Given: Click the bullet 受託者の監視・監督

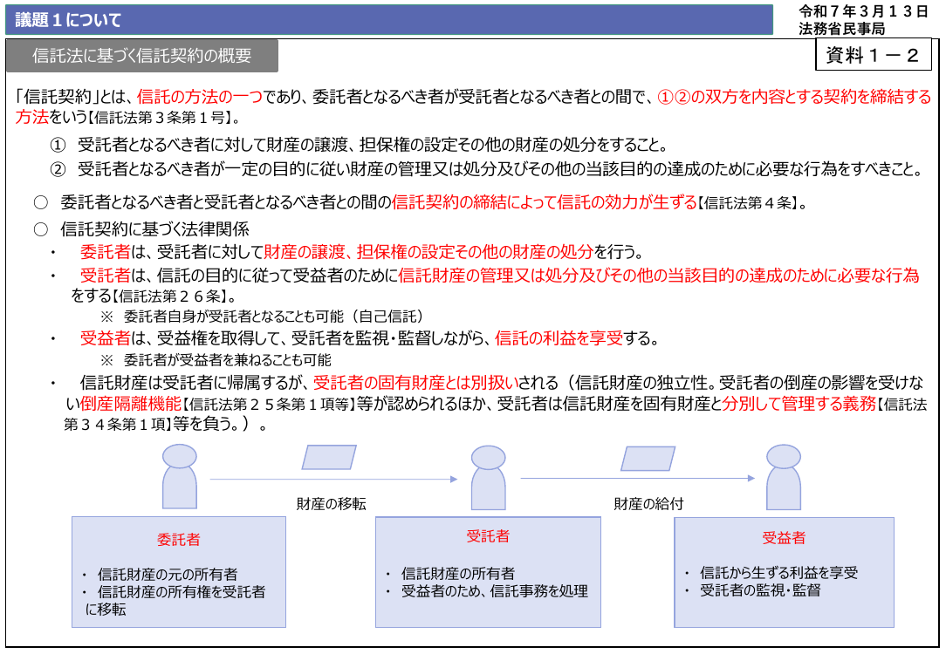Looking at the screenshot, I should click(753, 590).
